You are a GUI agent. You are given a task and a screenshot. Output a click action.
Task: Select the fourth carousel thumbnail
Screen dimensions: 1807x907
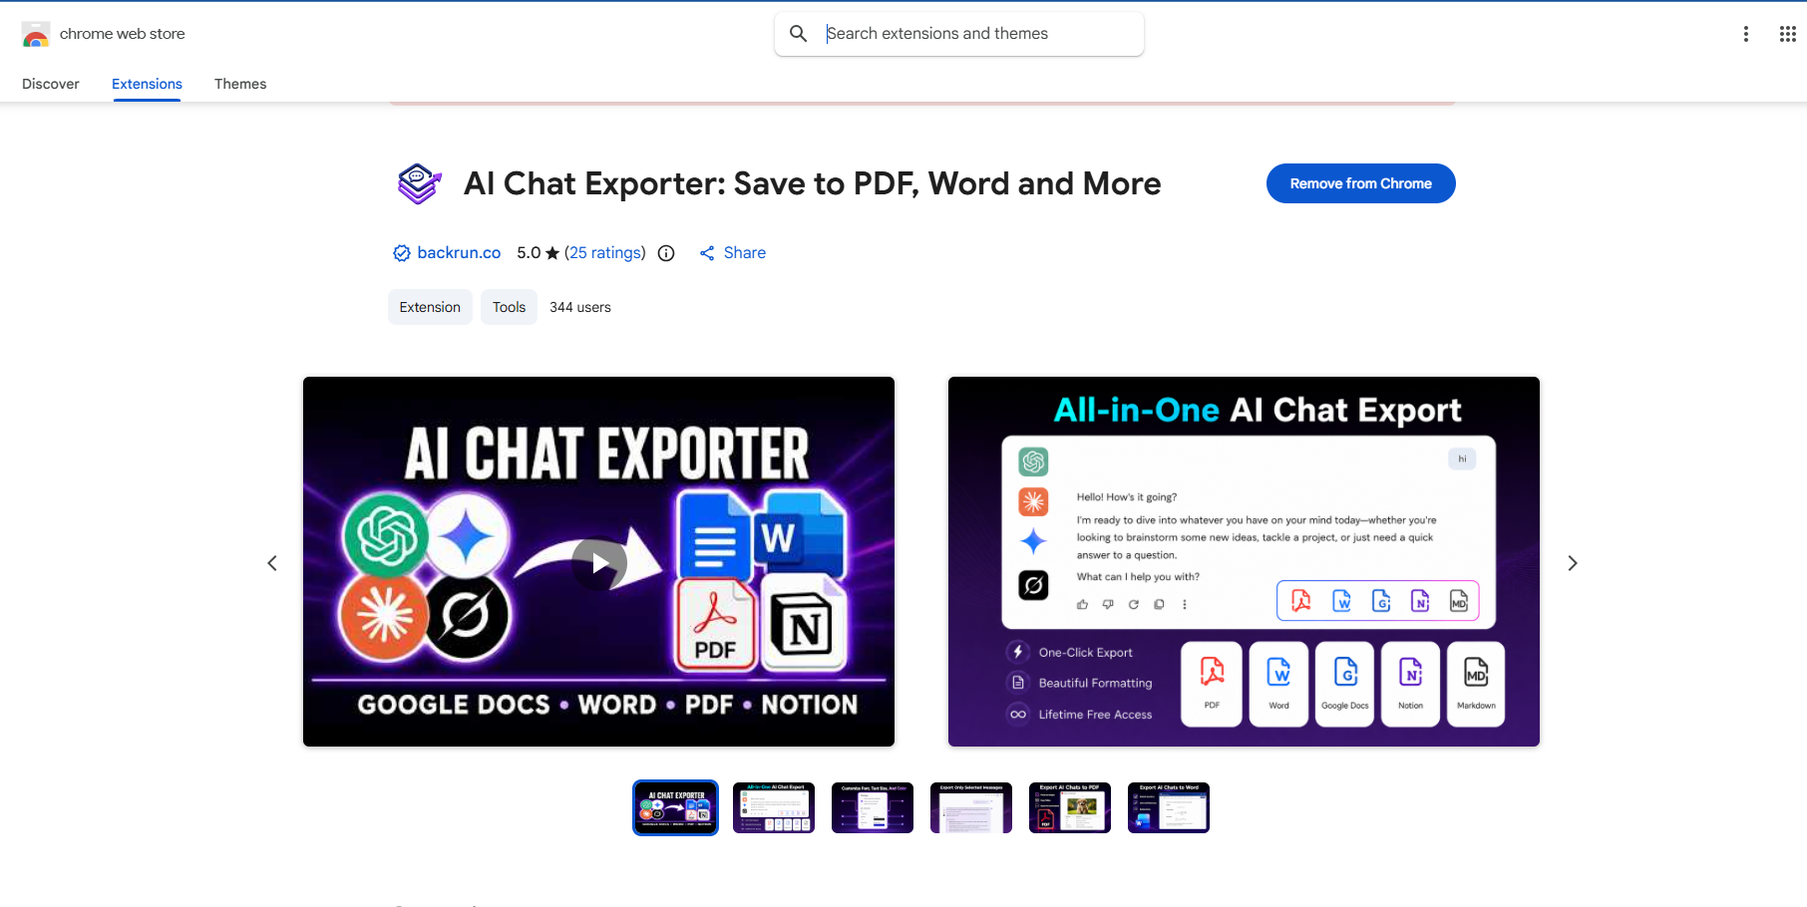[x=971, y=807]
